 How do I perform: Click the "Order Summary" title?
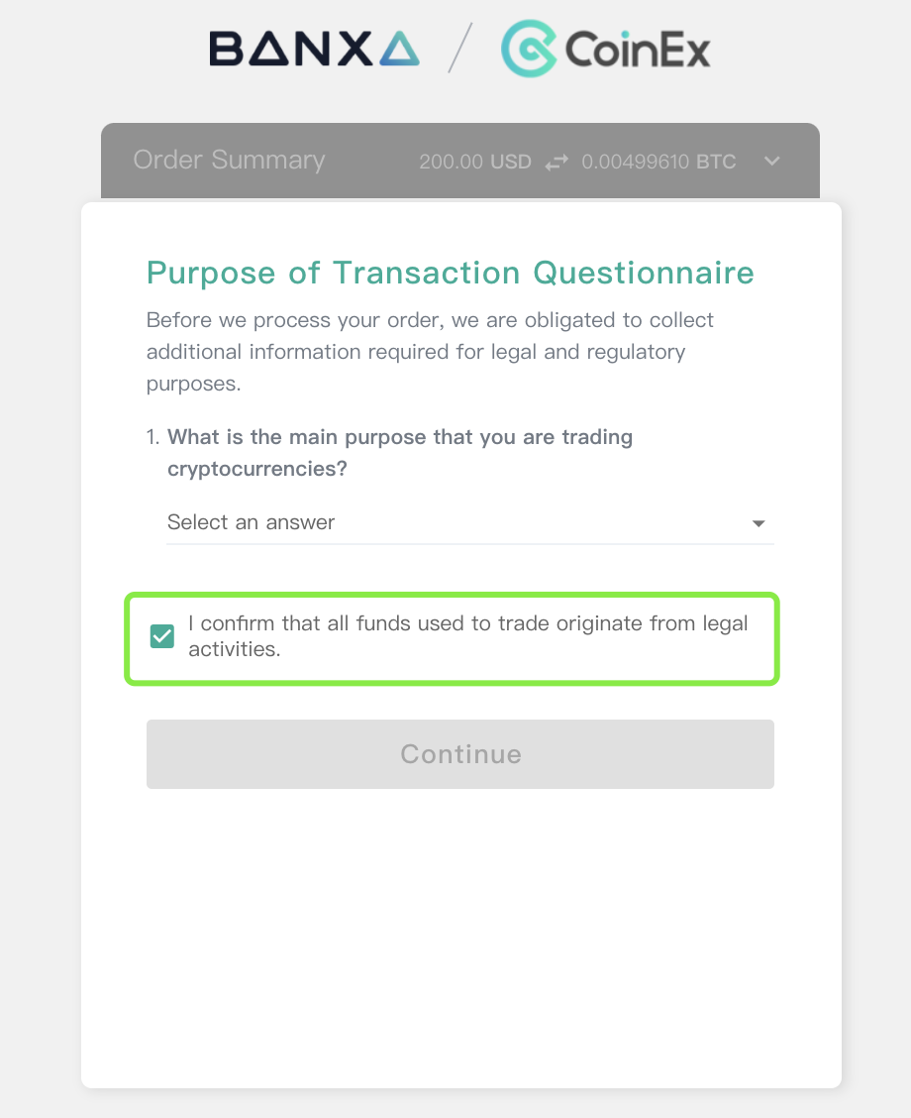click(x=229, y=161)
